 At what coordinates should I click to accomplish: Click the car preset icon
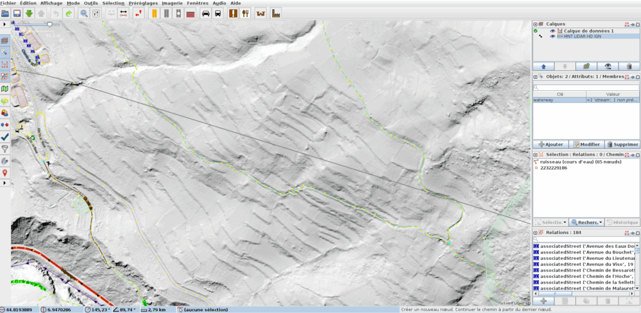[205, 13]
